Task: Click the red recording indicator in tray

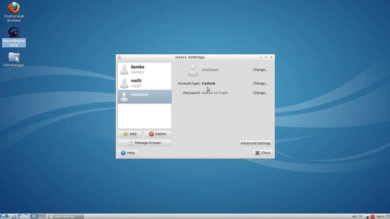Action: [x=372, y=217]
